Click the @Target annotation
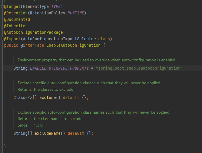This screenshot has width=202, height=153. [12, 6]
